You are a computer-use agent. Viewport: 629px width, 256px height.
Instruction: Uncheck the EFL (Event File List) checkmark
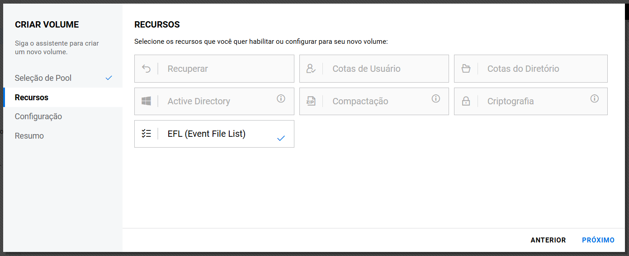(281, 138)
